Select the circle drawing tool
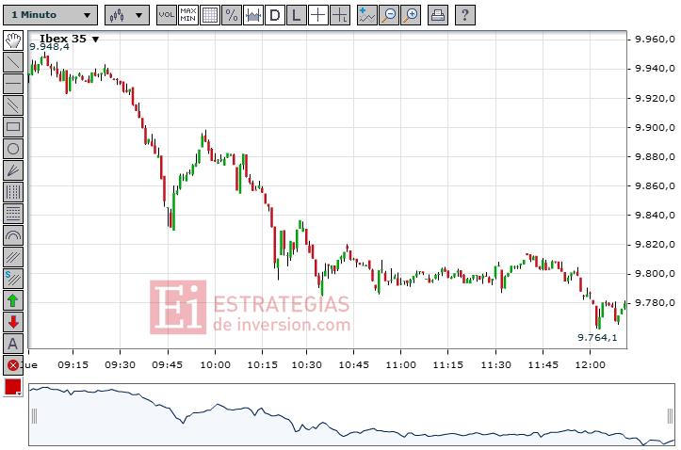The width and height of the screenshot is (681, 450). point(13,148)
